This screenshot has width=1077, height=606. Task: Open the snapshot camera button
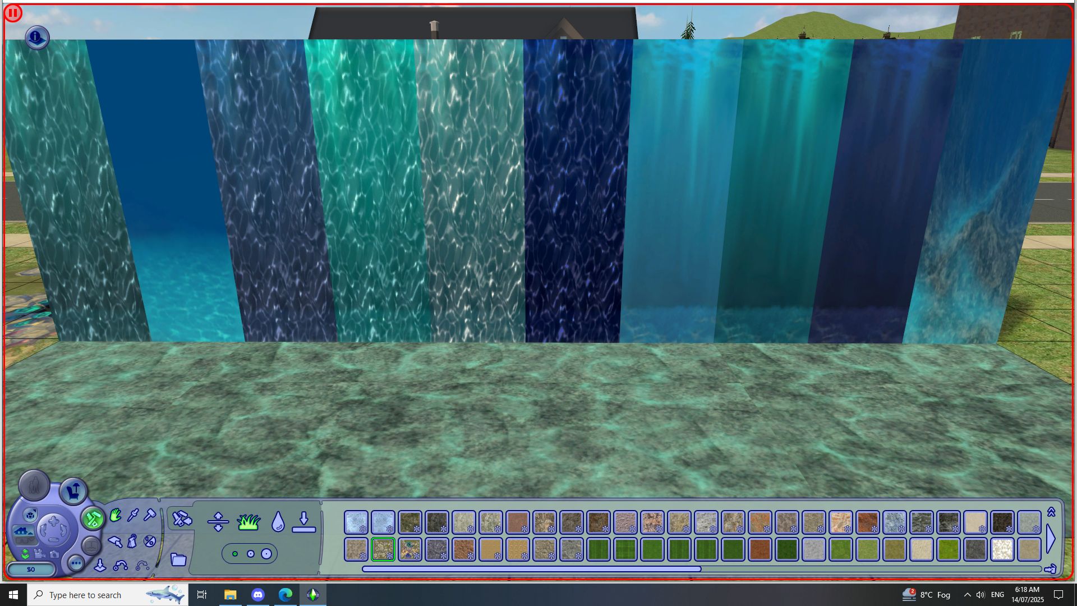(54, 554)
